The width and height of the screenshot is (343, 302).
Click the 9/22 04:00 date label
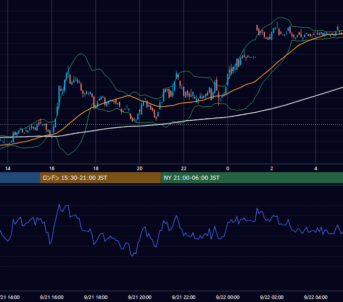pyautogui.click(x=316, y=297)
